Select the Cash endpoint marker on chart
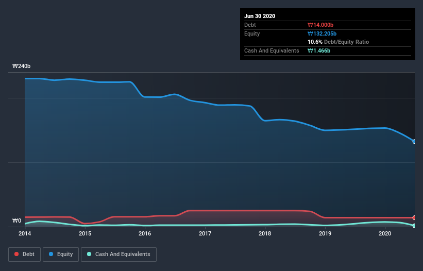The image size is (423, 271). point(414,226)
